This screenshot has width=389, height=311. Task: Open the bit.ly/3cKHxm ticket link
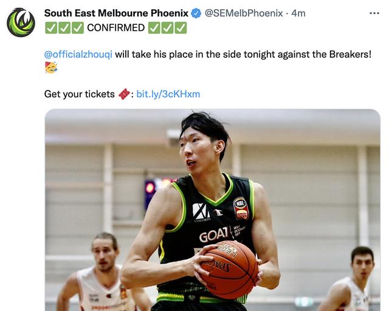[x=168, y=94]
